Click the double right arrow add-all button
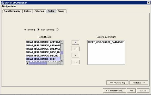Screen dimensions: 151x95 point(75,49)
